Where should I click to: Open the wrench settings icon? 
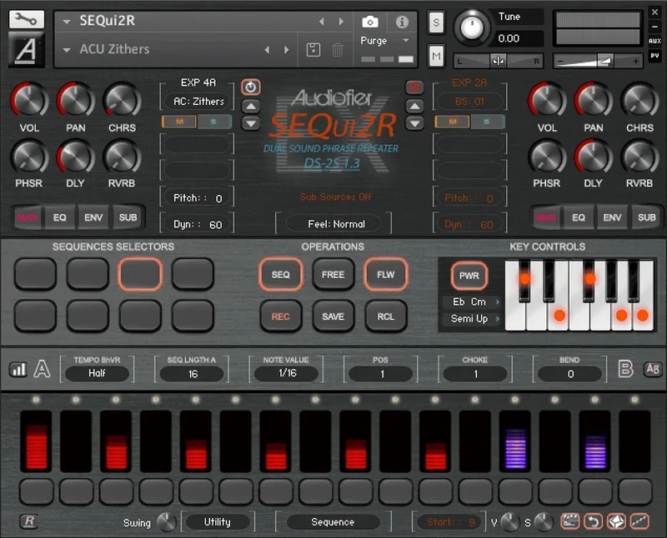point(27,19)
